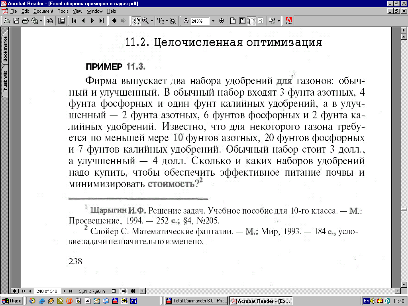This screenshot has height=306, width=408.
Task: Open the Edit menu
Action: [x=25, y=11]
